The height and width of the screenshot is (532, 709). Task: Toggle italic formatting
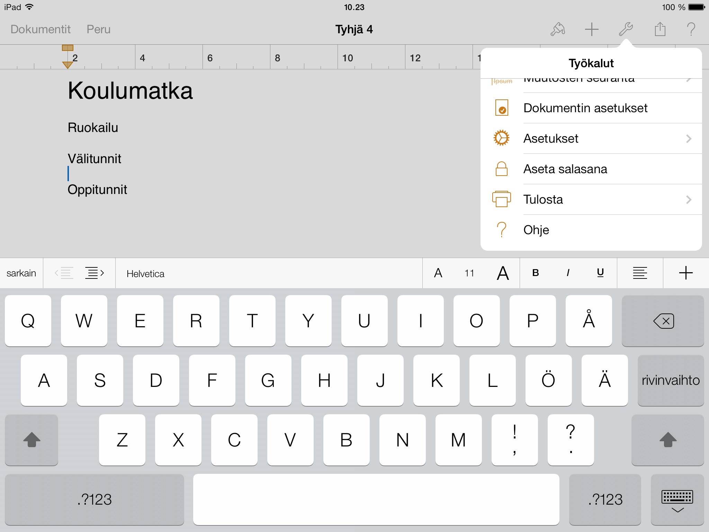pos(568,273)
